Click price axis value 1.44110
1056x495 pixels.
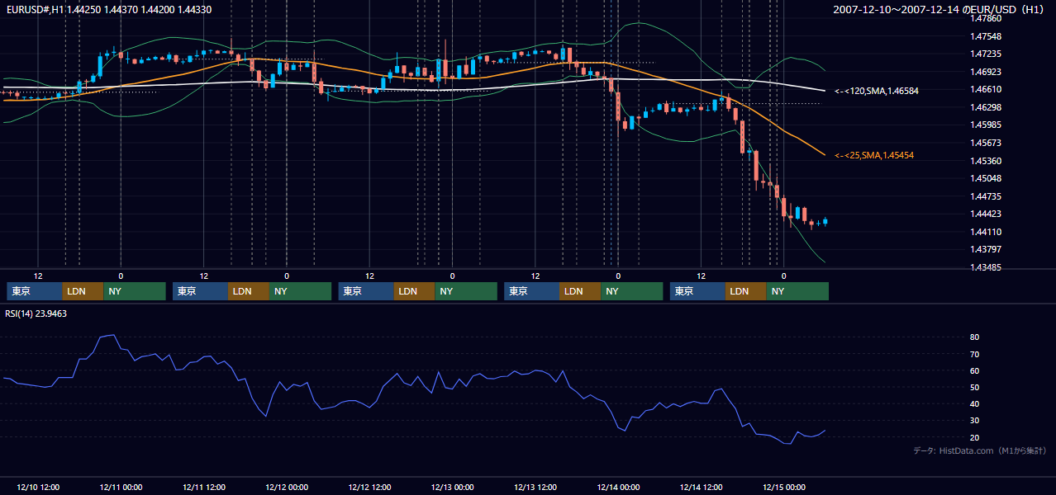(986, 232)
